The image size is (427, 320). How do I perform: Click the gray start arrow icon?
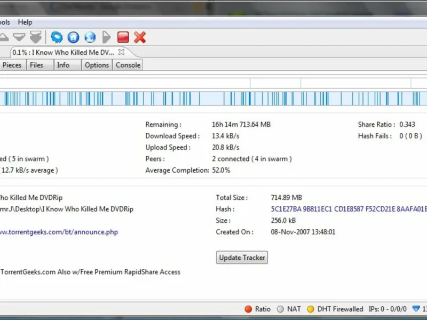(106, 37)
